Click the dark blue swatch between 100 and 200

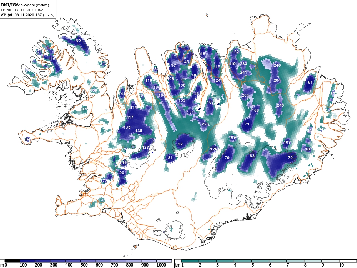(27, 261)
